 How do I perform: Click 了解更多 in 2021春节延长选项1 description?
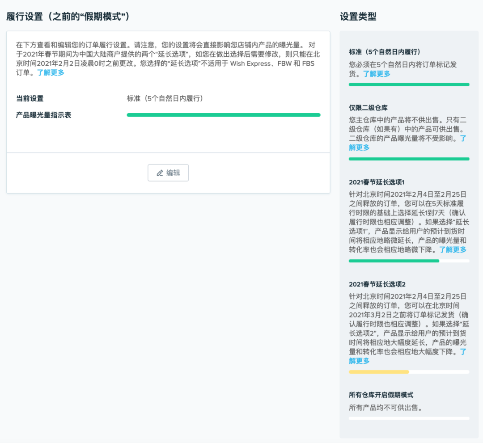coord(453,249)
